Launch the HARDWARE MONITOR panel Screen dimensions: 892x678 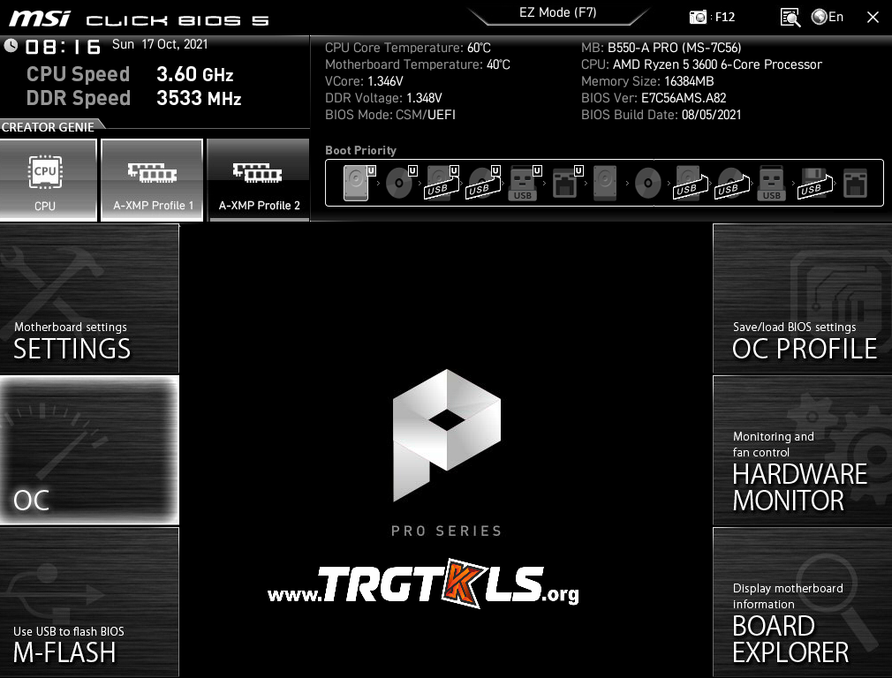tap(802, 450)
